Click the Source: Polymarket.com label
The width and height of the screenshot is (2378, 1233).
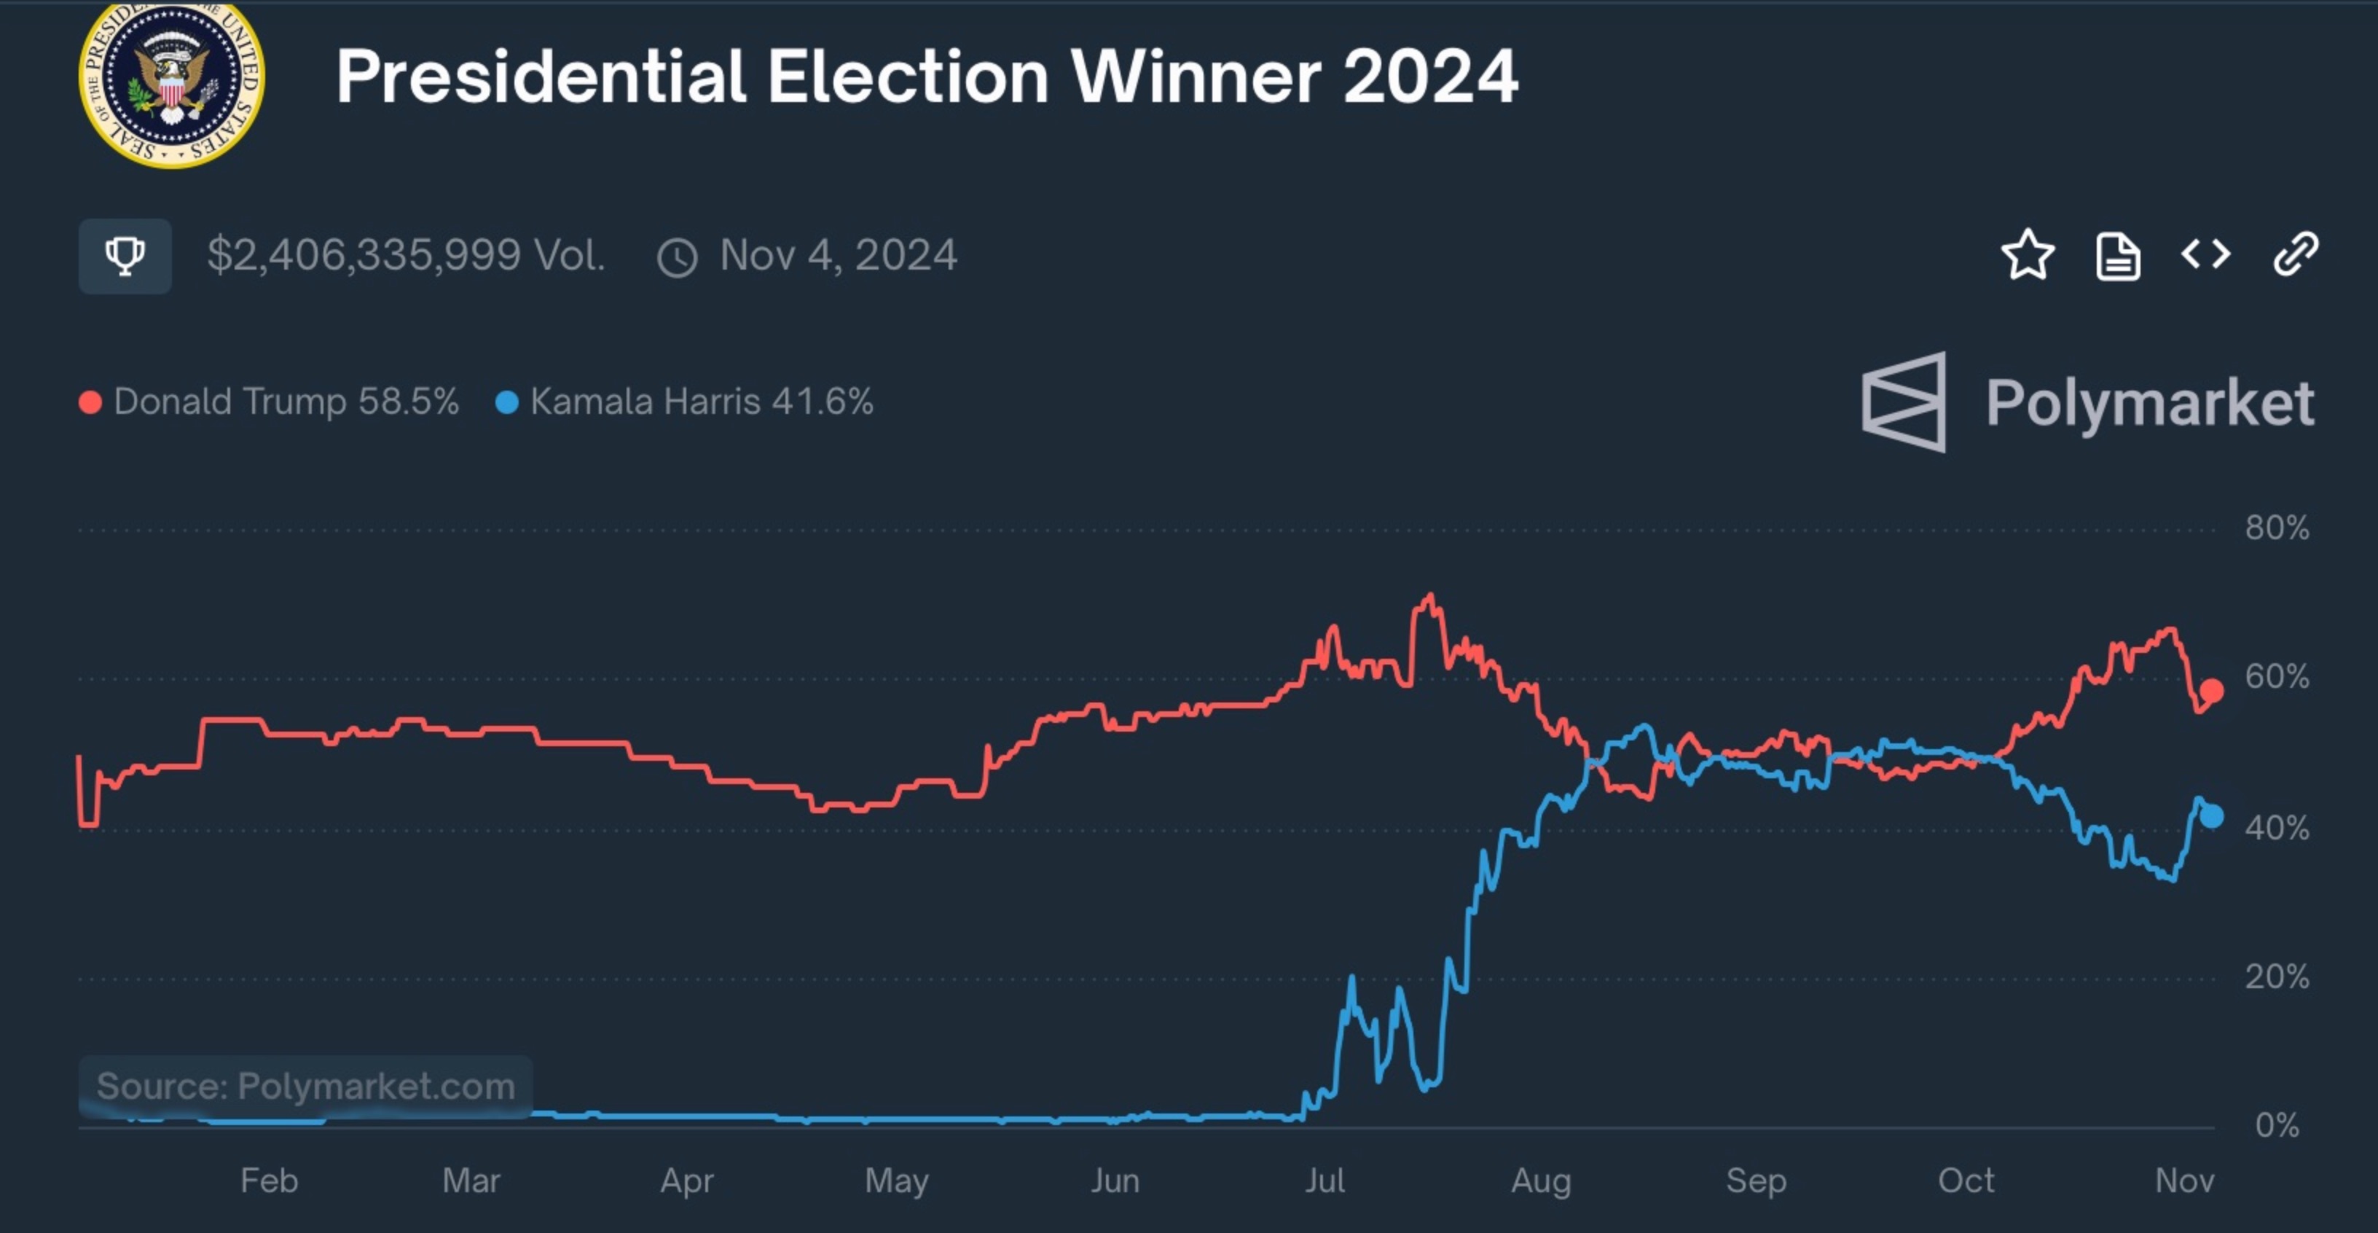coord(305,1086)
